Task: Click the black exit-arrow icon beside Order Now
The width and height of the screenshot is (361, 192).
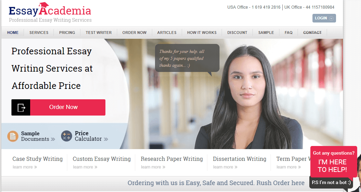Action: tap(21, 107)
